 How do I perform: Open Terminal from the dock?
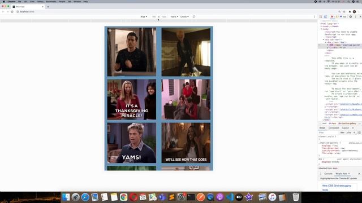click(191, 197)
